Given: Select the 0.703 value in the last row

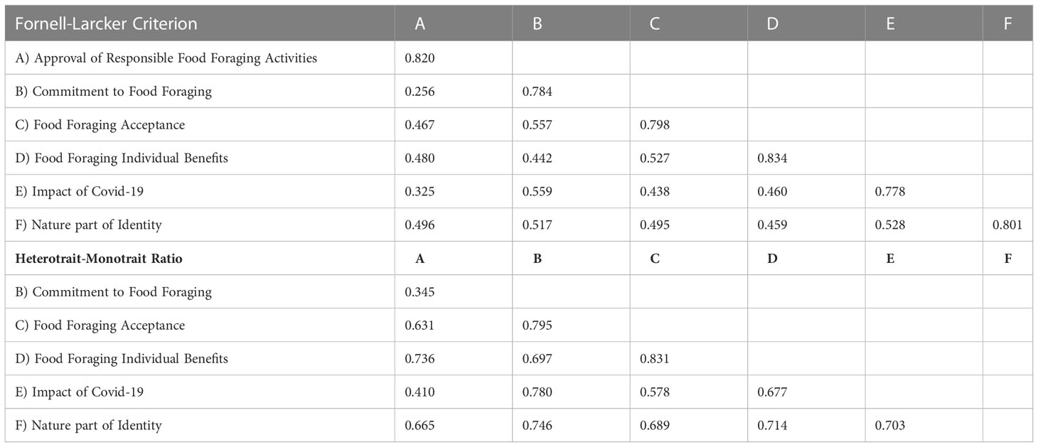Looking at the screenshot, I should (890, 426).
